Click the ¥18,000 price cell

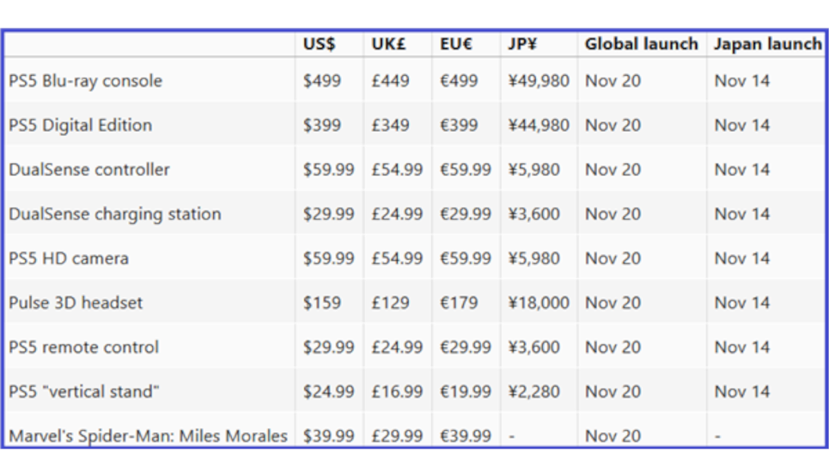tap(539, 302)
